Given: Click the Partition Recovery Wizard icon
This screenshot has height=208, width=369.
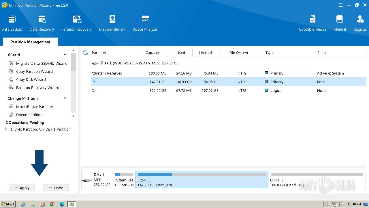Looking at the screenshot, I should pyautogui.click(x=11, y=88).
